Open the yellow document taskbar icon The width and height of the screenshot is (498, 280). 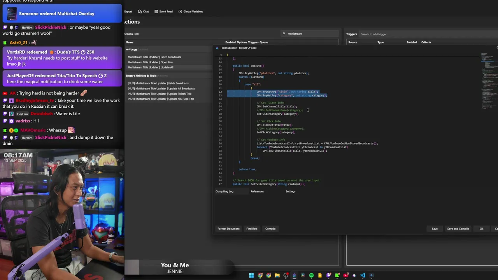click(320, 275)
